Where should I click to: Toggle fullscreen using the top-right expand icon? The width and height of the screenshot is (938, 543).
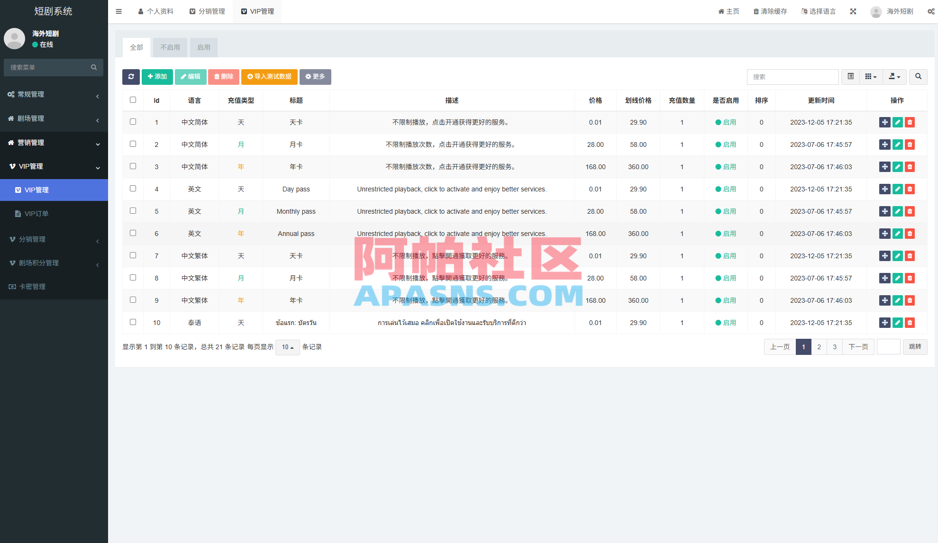[x=853, y=11]
